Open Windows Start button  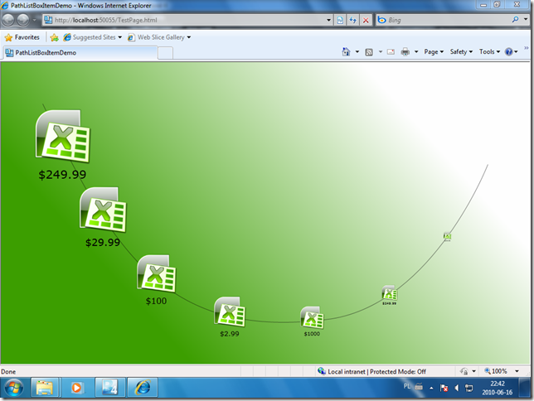coord(14,388)
